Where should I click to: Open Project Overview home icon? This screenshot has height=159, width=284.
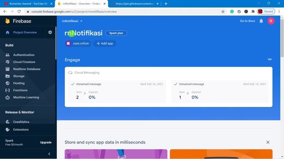point(8,32)
